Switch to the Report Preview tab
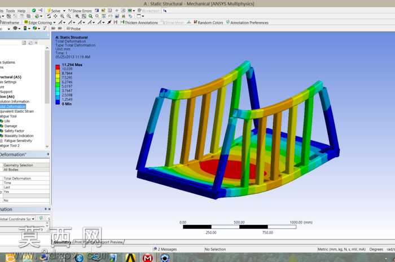The width and height of the screenshot is (395, 262). pos(111,242)
